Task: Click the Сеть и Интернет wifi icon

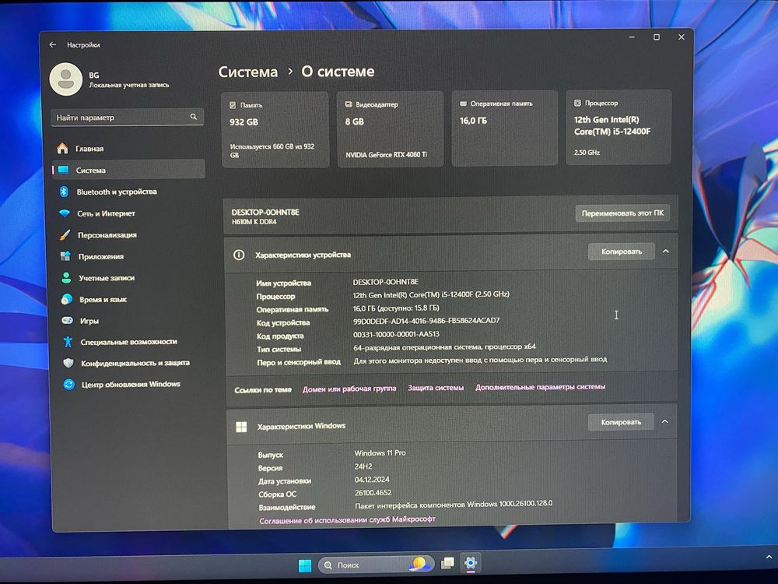Action: (x=65, y=213)
